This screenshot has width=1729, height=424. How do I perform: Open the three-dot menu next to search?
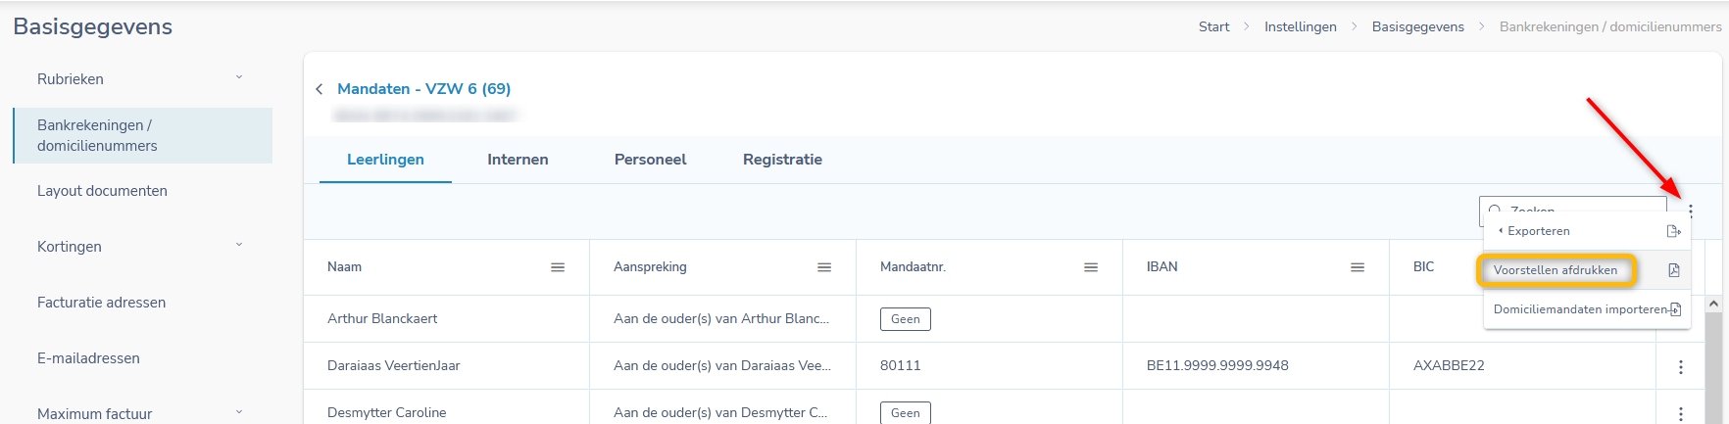1691,211
